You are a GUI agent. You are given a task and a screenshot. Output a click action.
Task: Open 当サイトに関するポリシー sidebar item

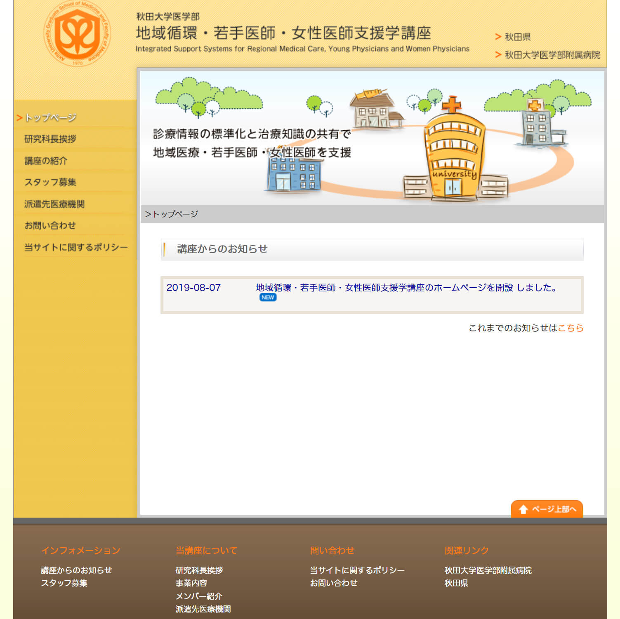(76, 247)
